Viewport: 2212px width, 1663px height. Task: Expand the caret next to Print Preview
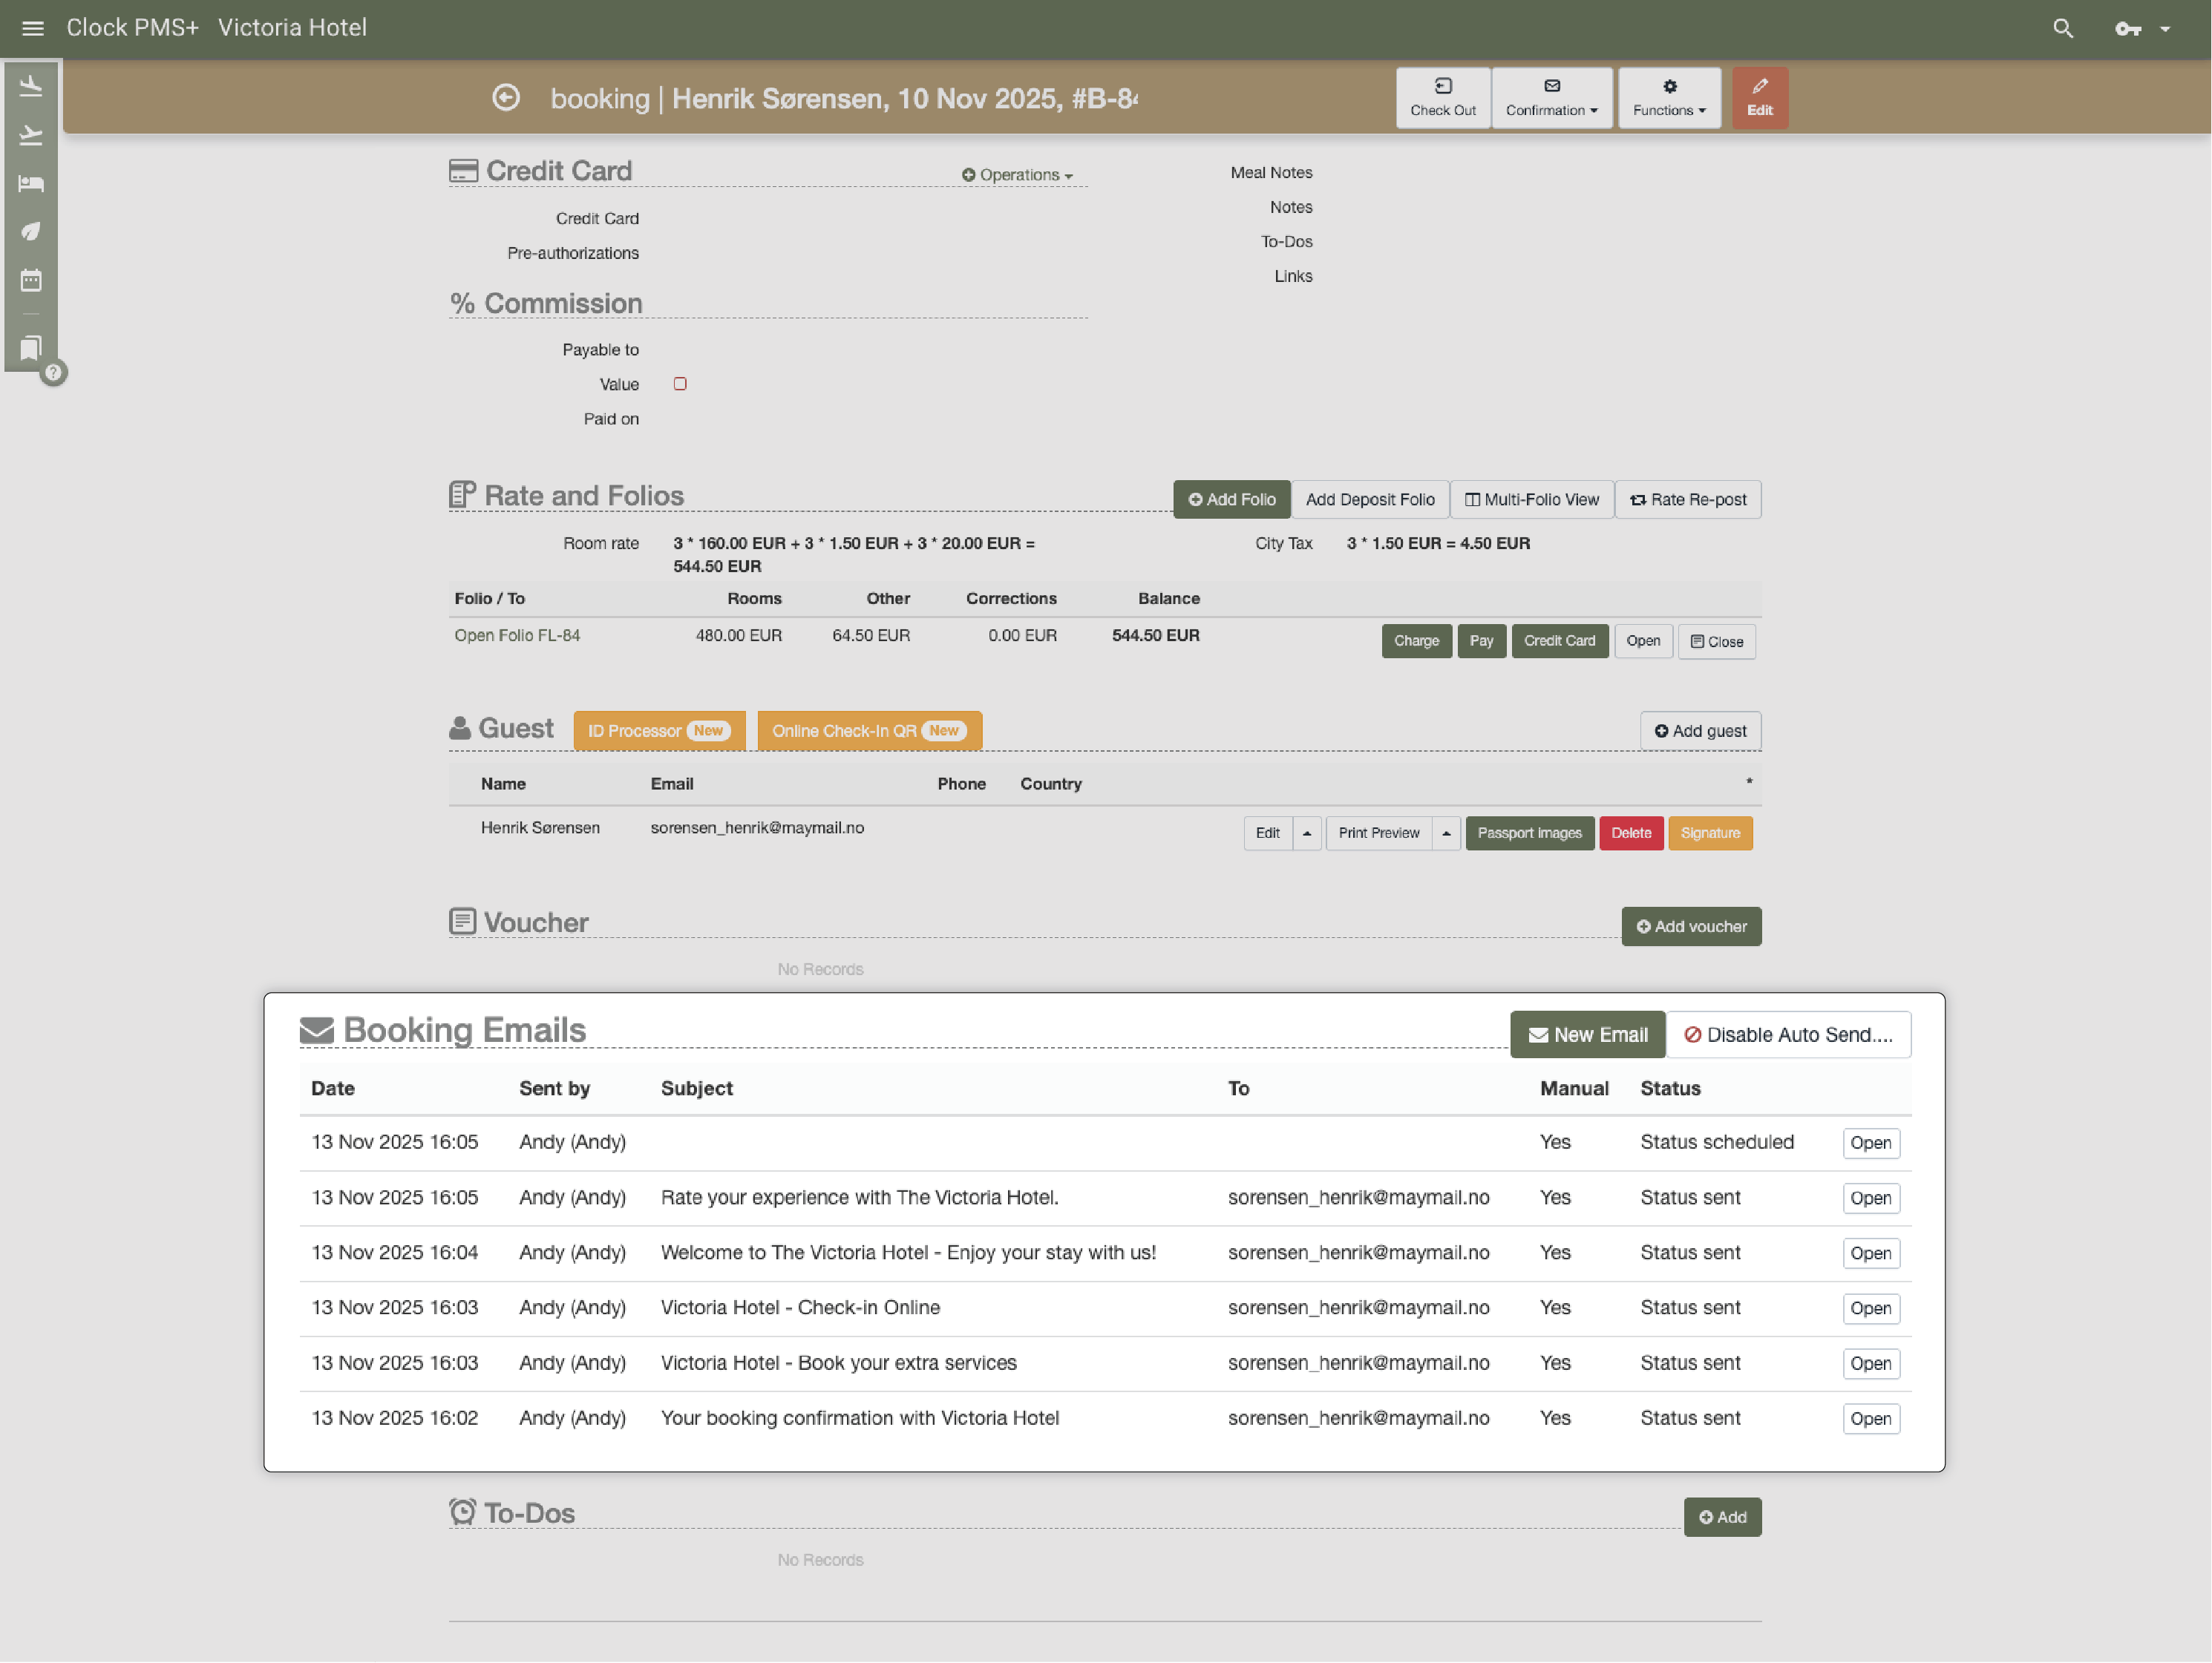coord(1447,832)
